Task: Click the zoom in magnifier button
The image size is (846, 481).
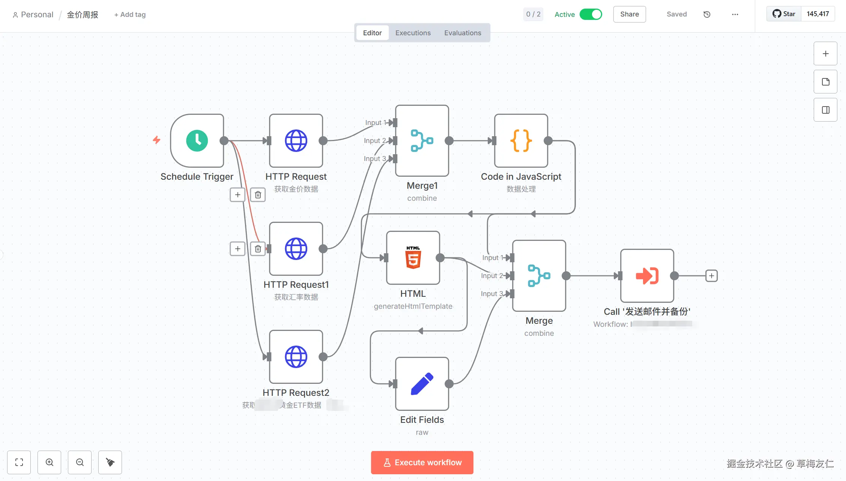Action: [x=49, y=462]
